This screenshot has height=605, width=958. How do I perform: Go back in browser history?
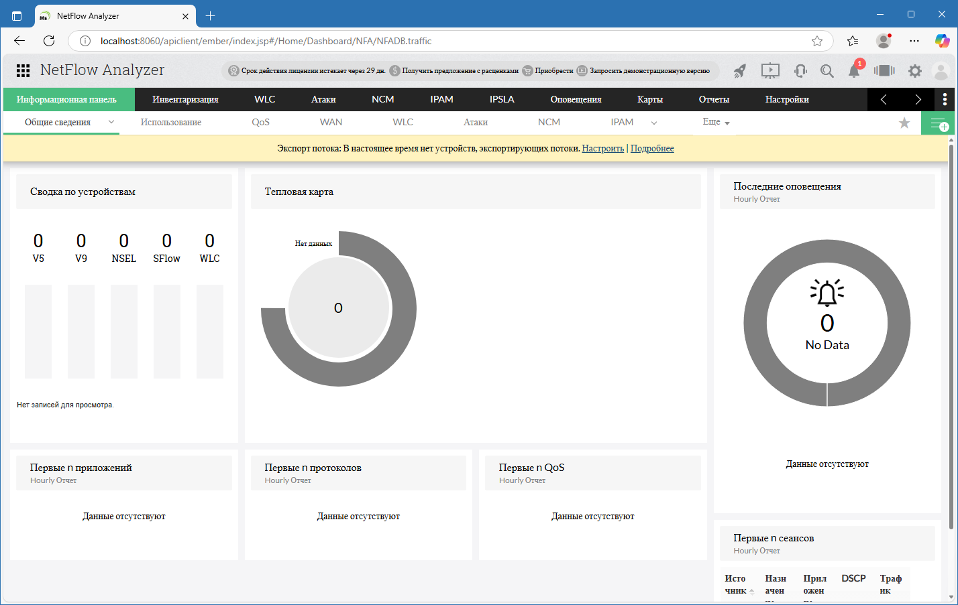tap(19, 41)
